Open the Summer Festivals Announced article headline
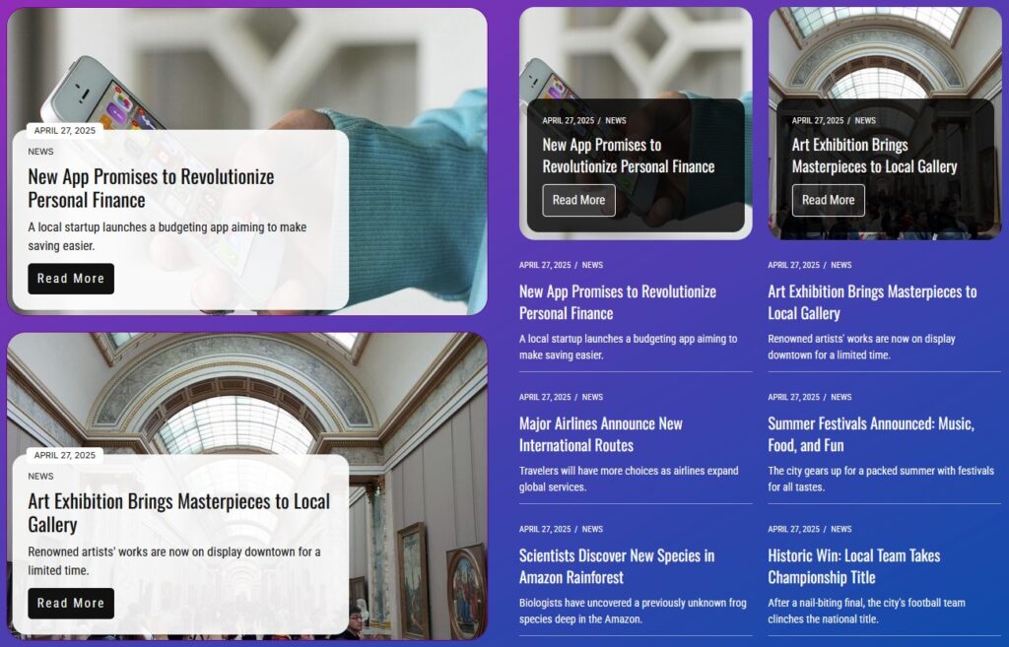Viewport: 1009px width, 647px height. [870, 434]
